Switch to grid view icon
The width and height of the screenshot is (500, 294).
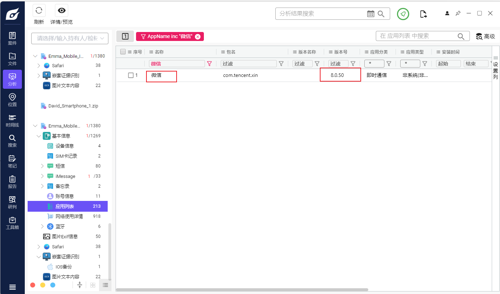(x=93, y=285)
